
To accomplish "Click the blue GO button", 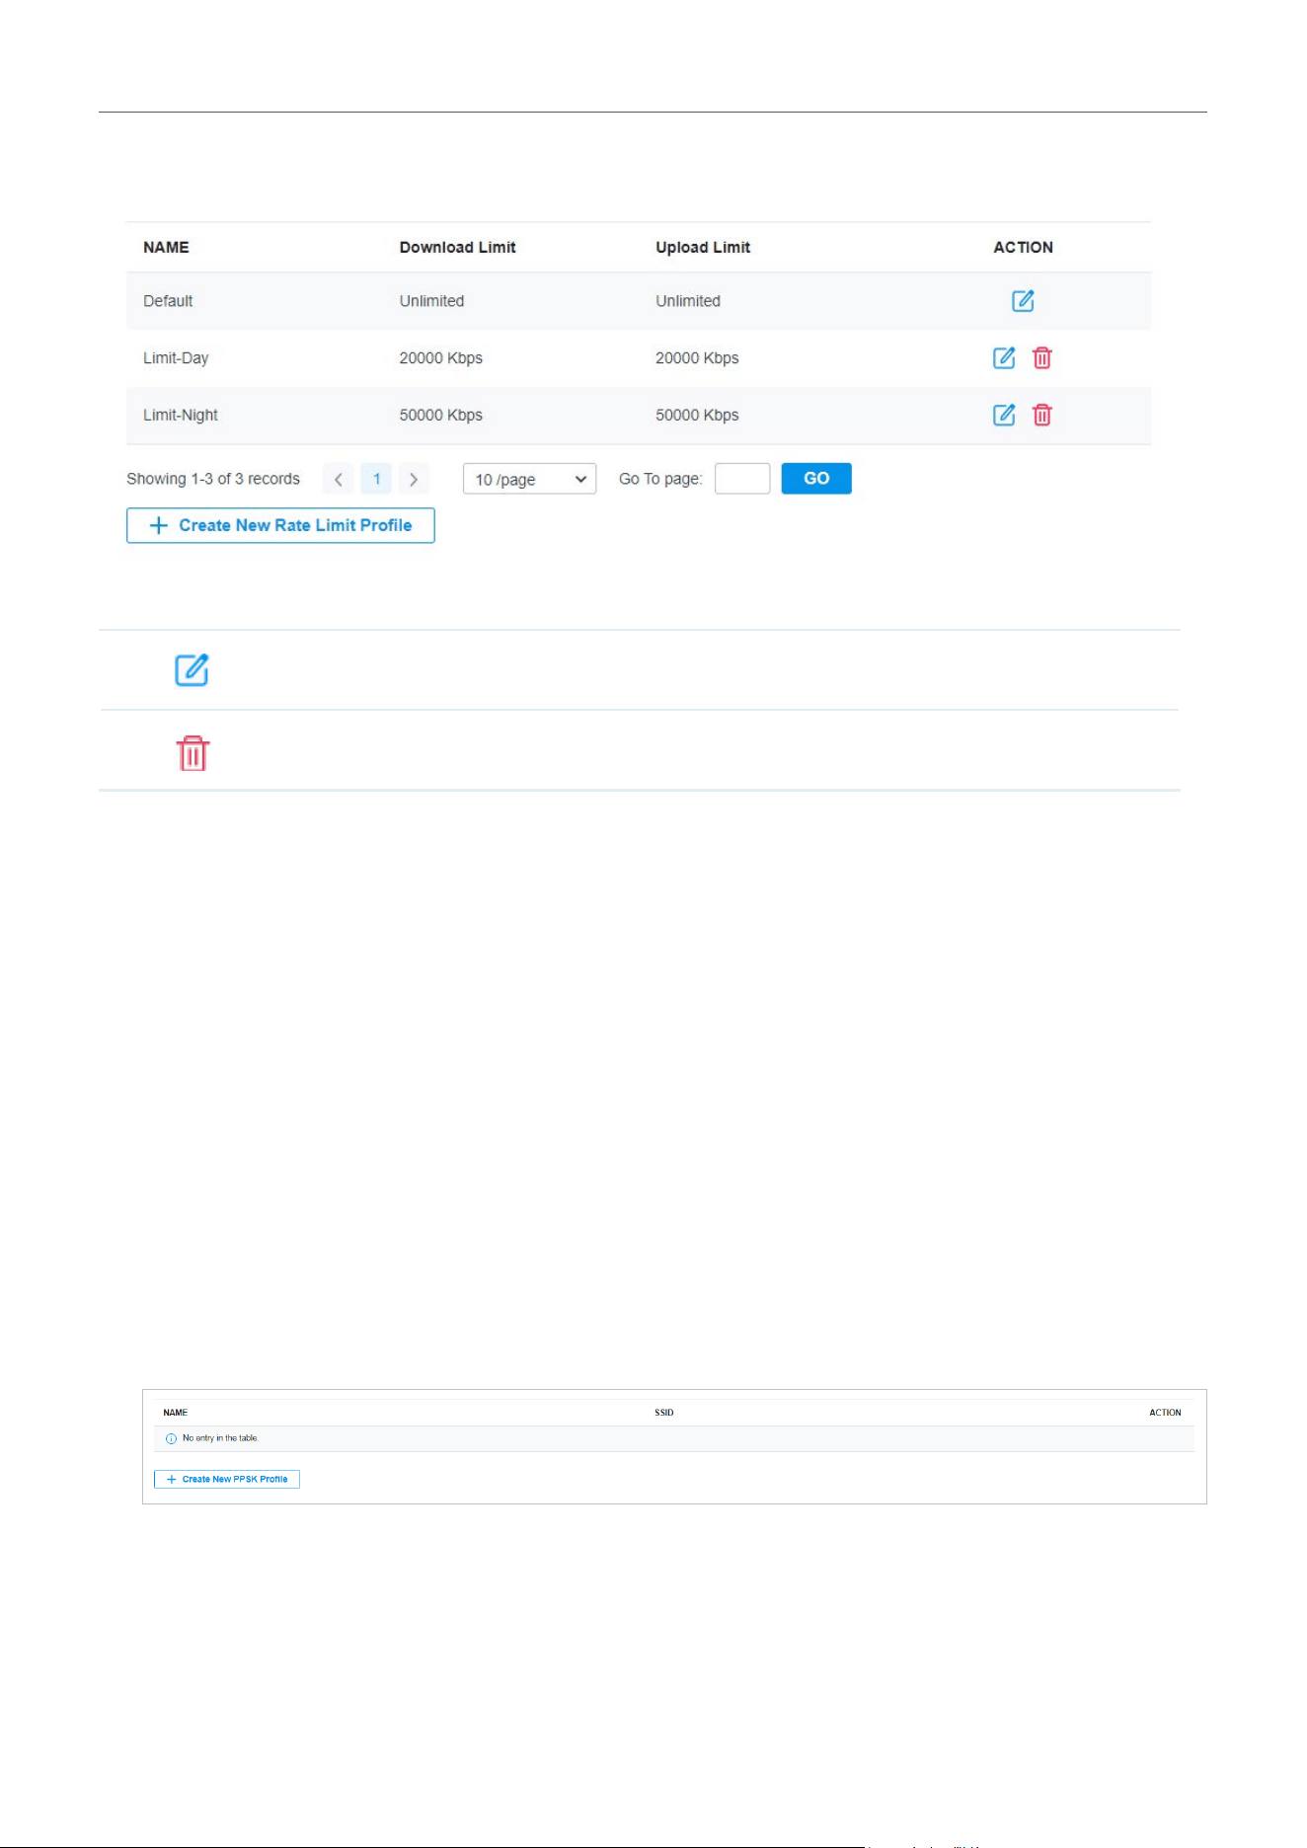I will coord(816,479).
